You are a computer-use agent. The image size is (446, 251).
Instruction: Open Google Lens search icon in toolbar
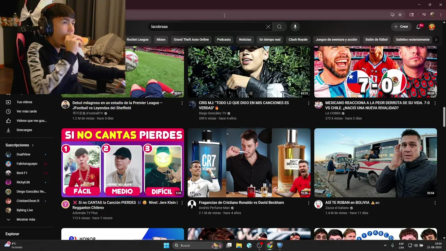[412, 15]
